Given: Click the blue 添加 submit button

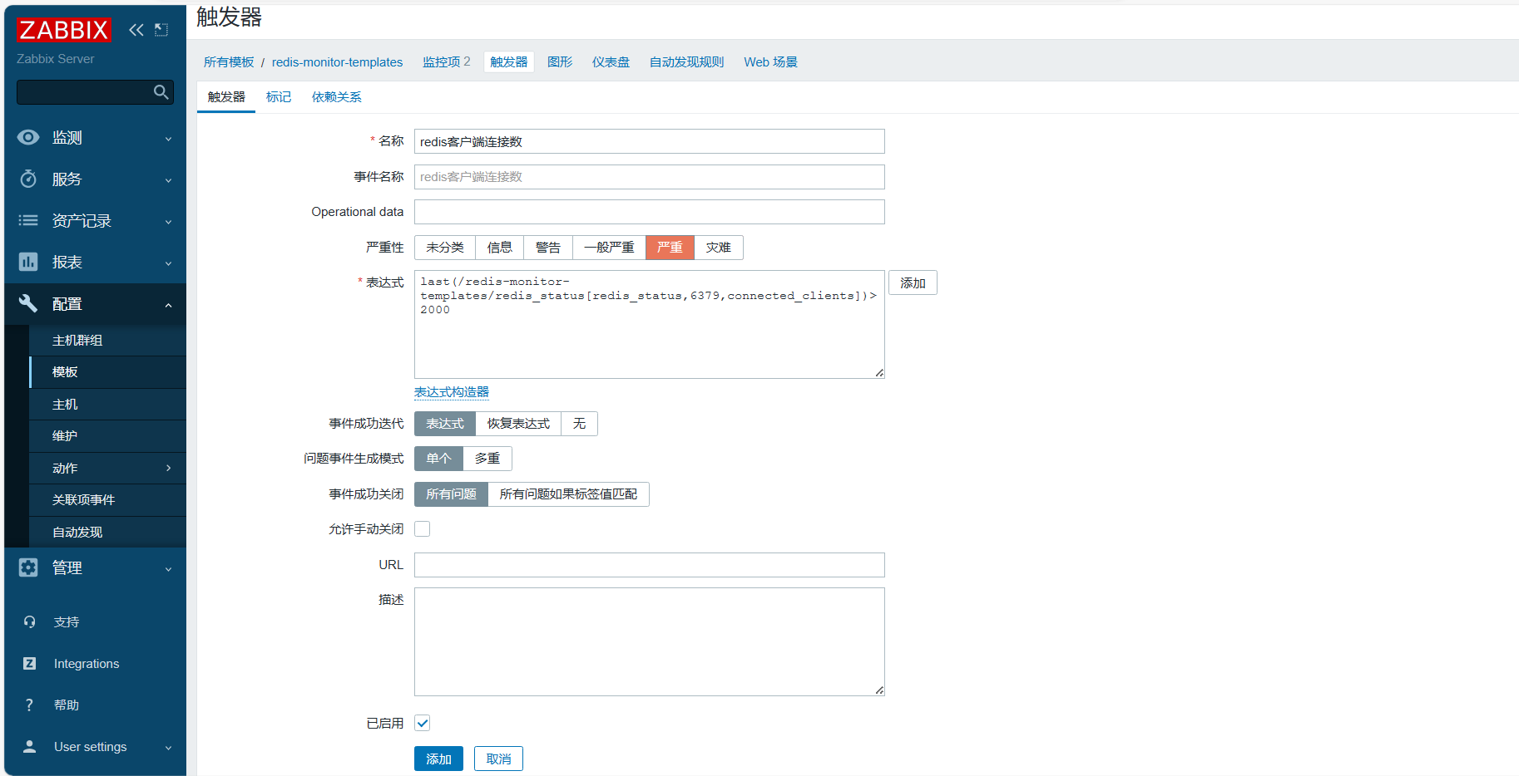Looking at the screenshot, I should pyautogui.click(x=438, y=759).
